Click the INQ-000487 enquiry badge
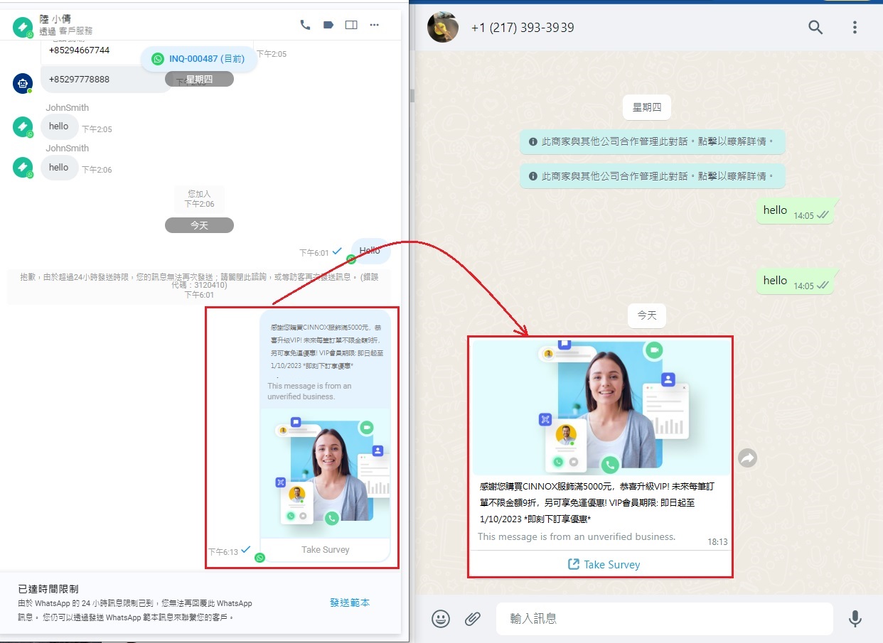883x643 pixels. (199, 59)
